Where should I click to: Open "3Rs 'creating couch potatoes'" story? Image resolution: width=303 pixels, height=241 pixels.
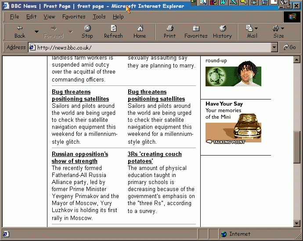coord(155,157)
